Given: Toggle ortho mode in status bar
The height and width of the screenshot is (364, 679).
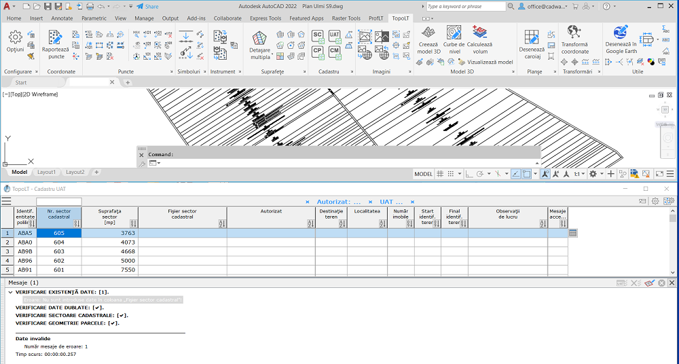Looking at the screenshot, I should coord(469,174).
